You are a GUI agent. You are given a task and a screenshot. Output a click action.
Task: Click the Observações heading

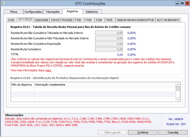coord(14,115)
